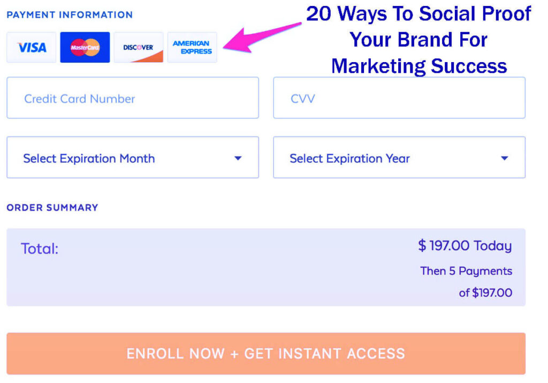Expand the expiration year chevron arrow
The width and height of the screenshot is (548, 383).
(505, 157)
